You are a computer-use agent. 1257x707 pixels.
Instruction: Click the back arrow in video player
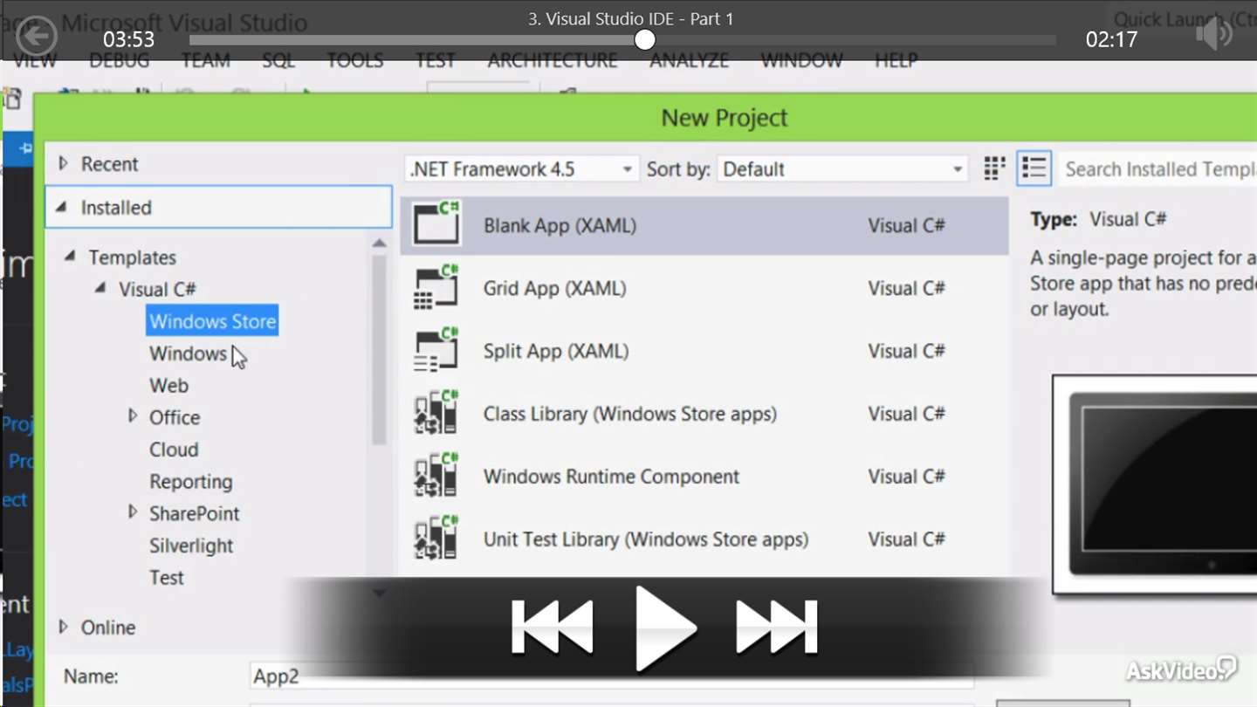37,36
